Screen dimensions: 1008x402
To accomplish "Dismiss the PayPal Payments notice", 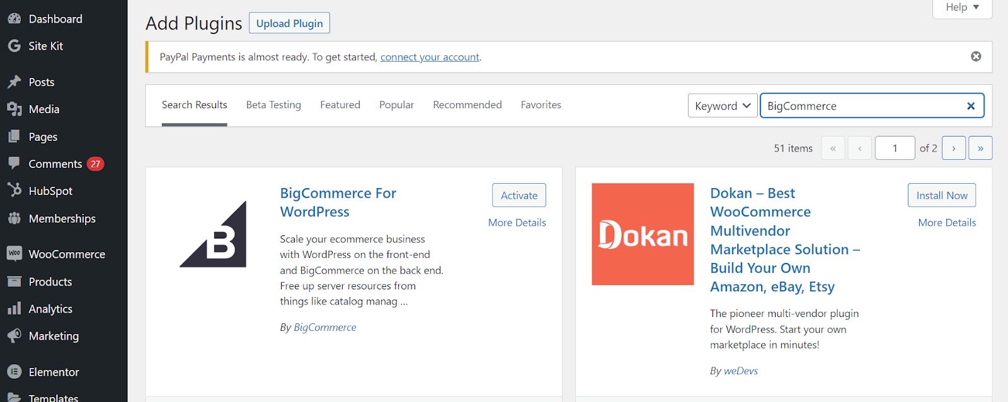I will click(976, 57).
